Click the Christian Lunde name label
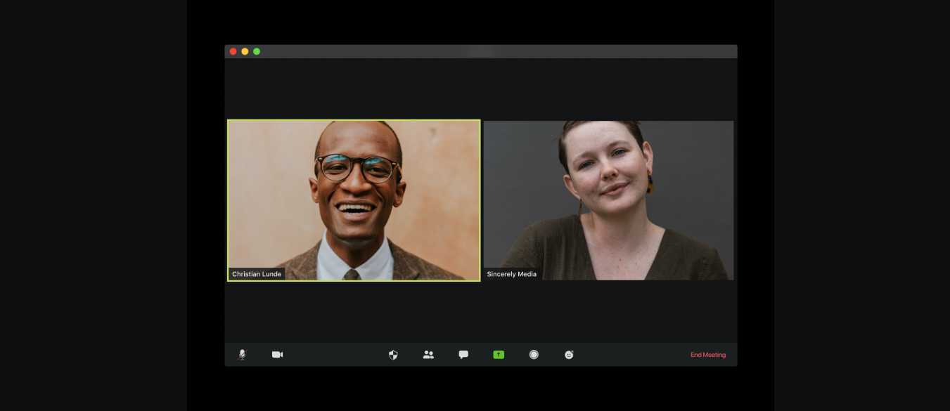 257,274
